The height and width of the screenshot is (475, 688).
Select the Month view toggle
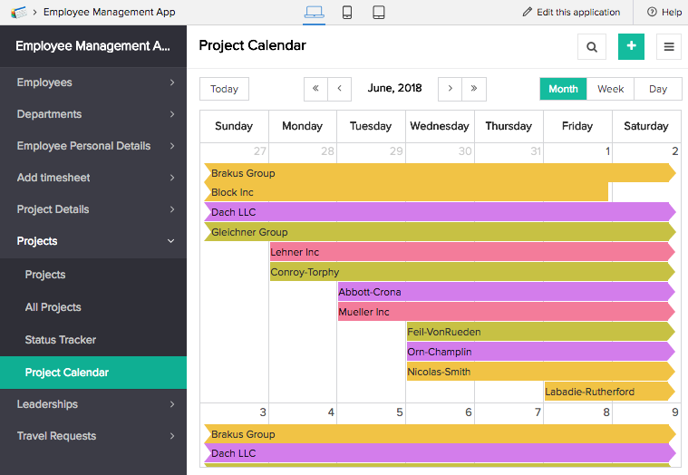click(563, 89)
